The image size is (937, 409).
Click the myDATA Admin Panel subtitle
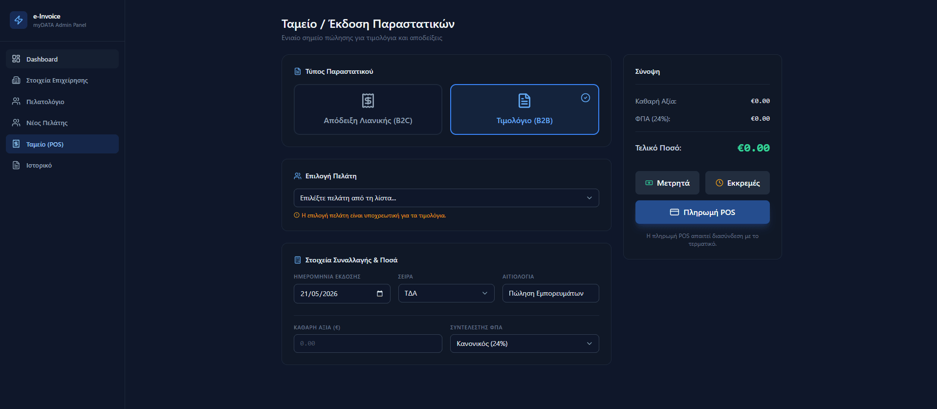tap(60, 25)
